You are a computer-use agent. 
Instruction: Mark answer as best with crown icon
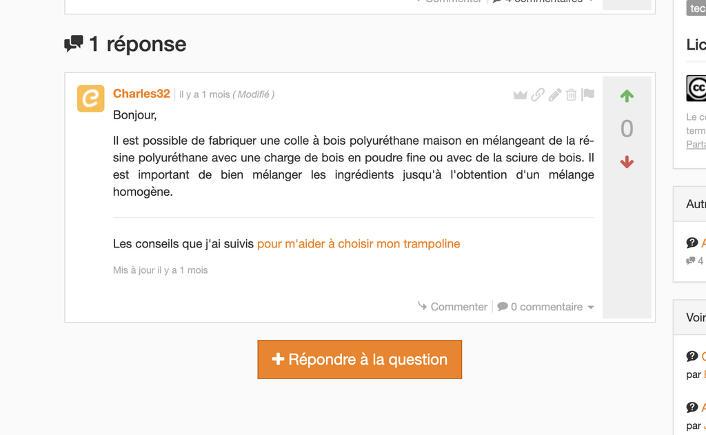(x=520, y=94)
